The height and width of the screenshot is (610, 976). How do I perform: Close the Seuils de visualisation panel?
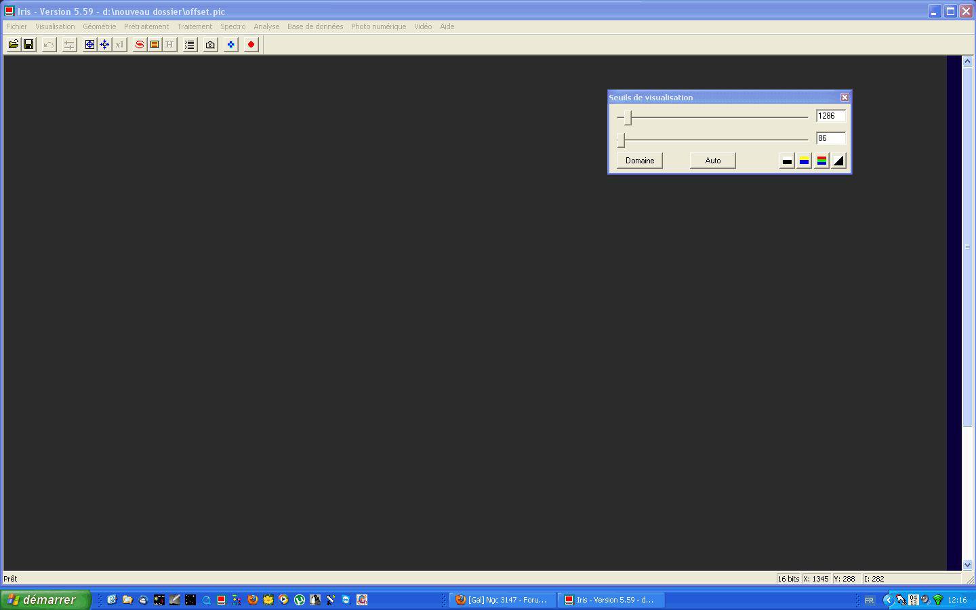tap(845, 98)
